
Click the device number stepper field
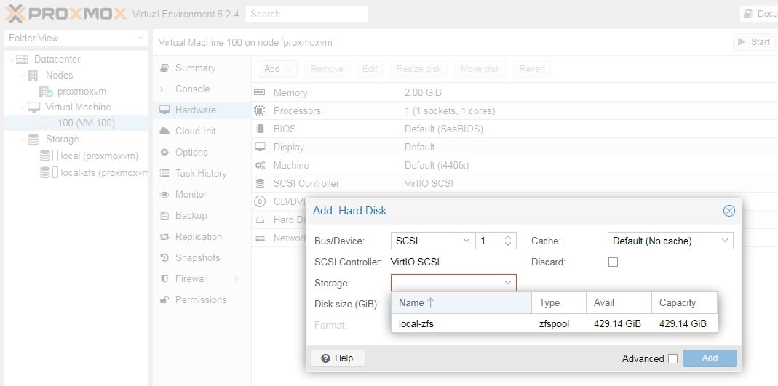click(496, 241)
